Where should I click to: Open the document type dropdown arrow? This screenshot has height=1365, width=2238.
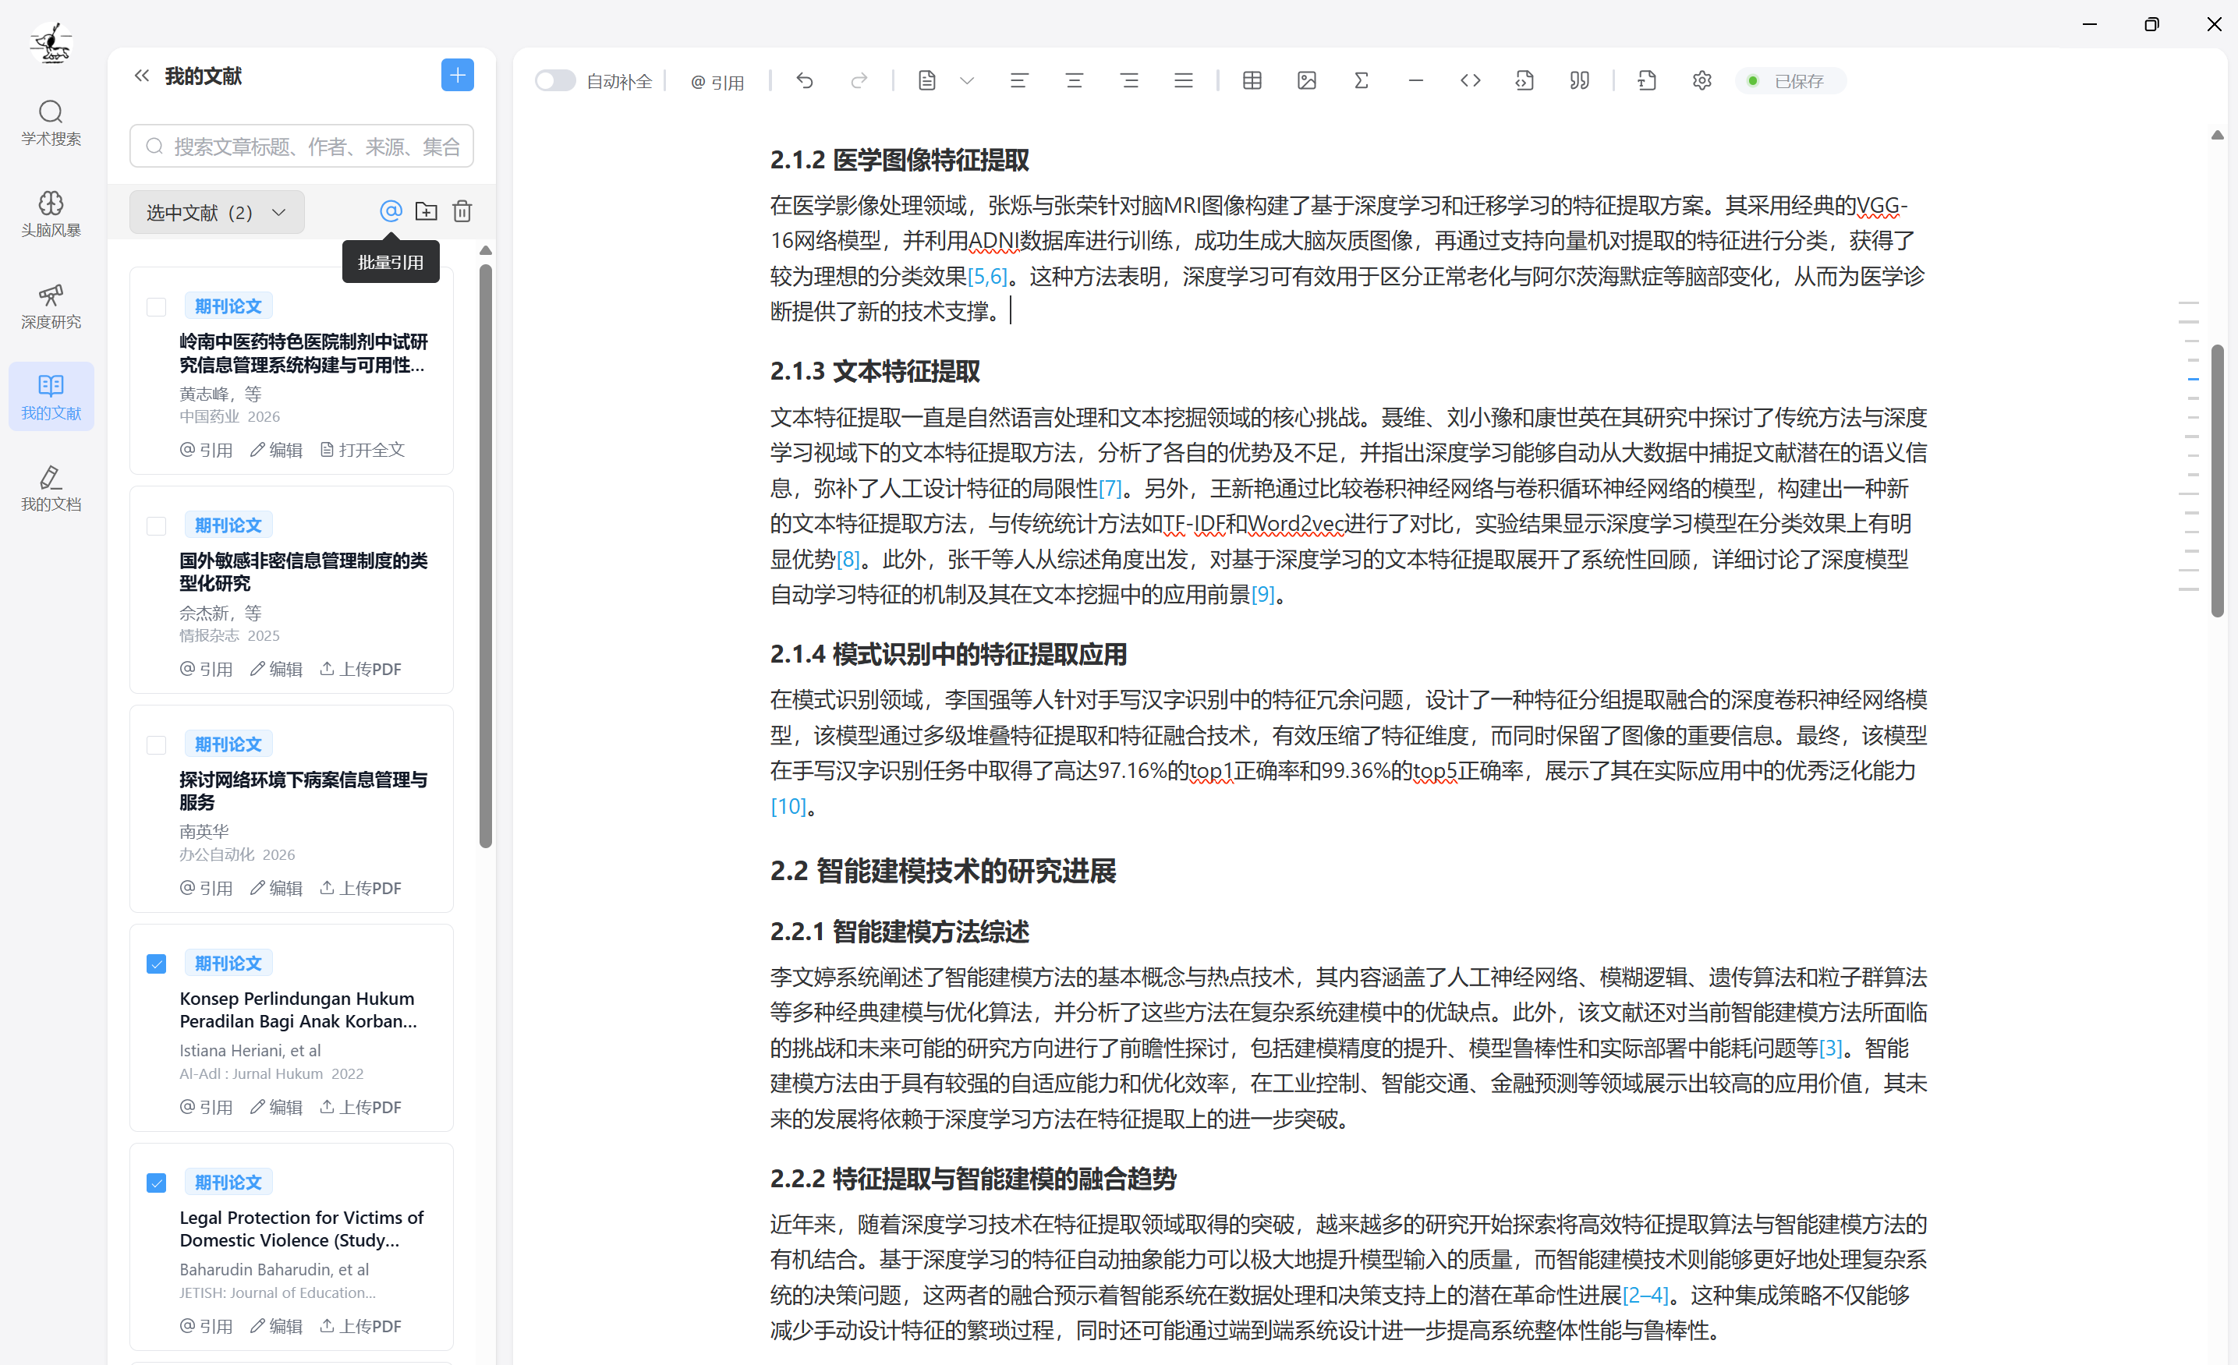click(x=966, y=81)
